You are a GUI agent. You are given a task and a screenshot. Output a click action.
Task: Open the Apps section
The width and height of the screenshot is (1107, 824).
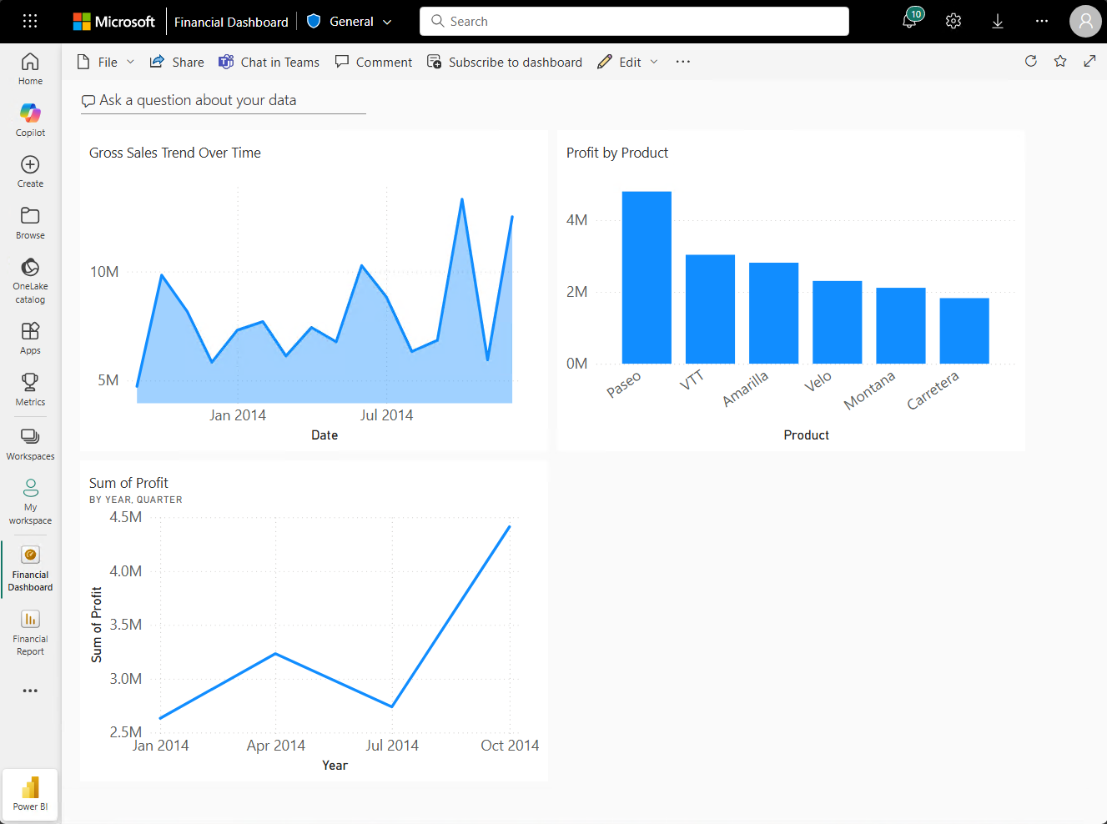(x=30, y=337)
